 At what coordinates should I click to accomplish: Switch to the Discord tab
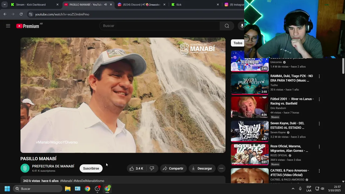point(142,5)
